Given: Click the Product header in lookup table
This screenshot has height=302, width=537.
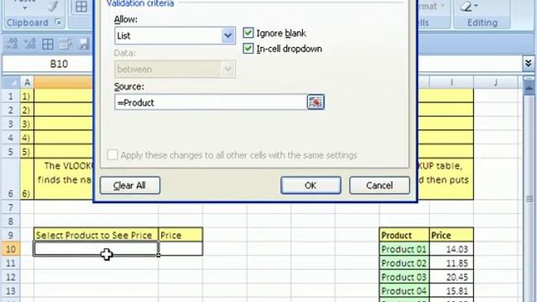Looking at the screenshot, I should click(x=404, y=235).
